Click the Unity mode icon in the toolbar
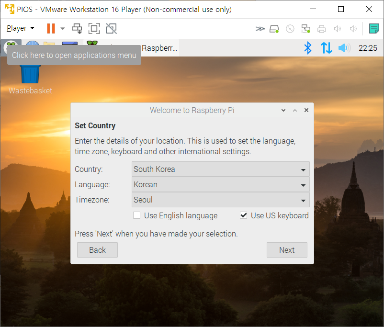Image resolution: width=384 pixels, height=327 pixels. (111, 28)
